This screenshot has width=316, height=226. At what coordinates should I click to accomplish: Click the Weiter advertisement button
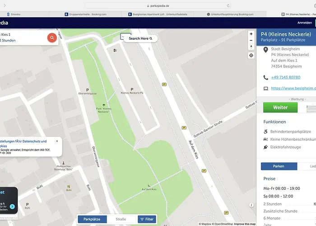coord(280,108)
